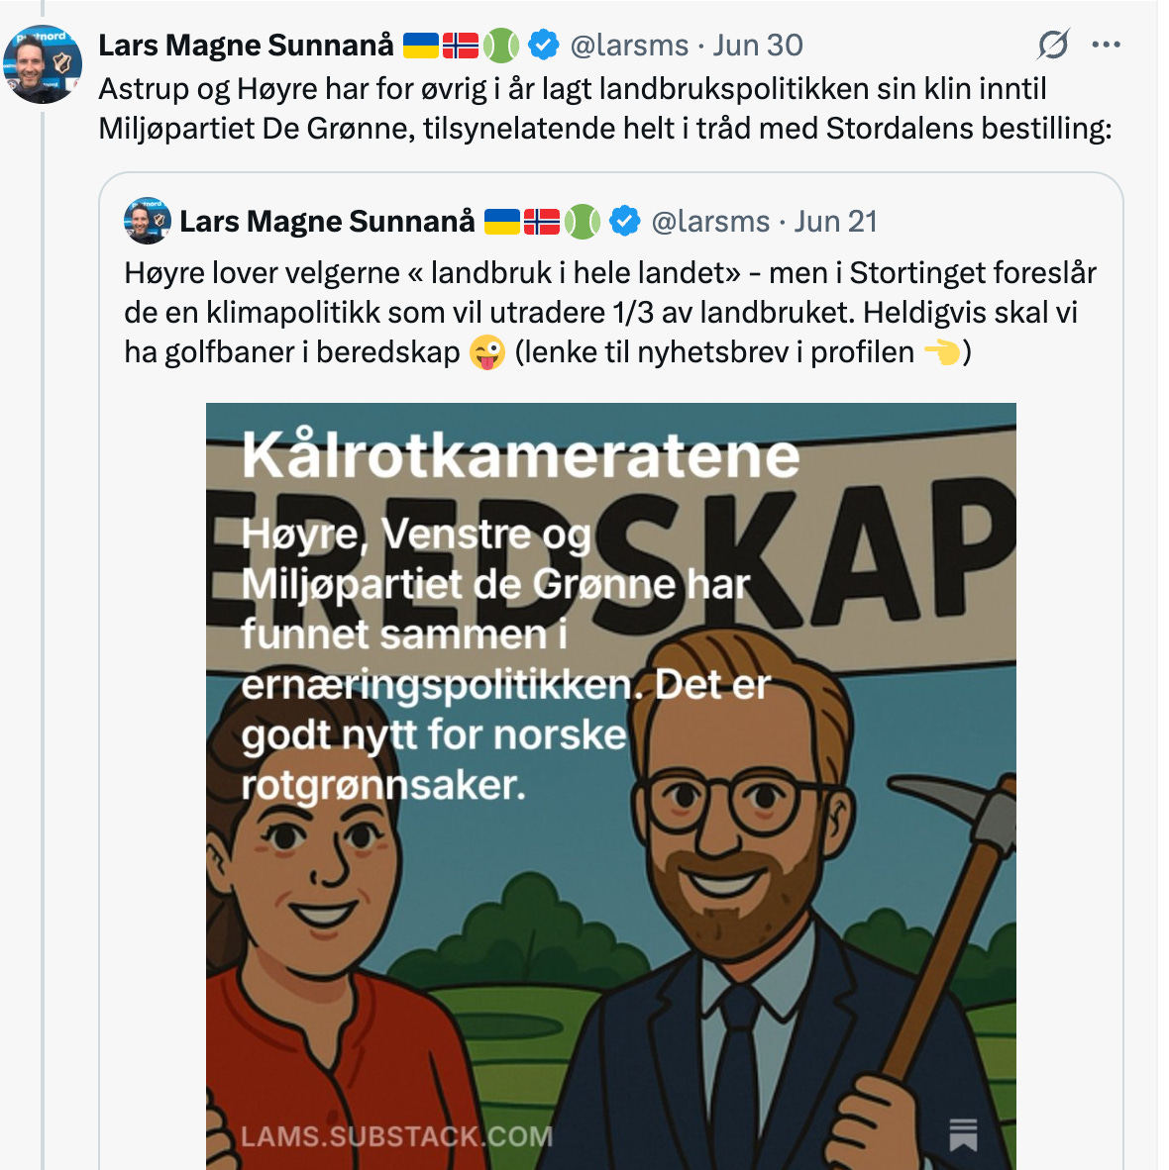Click the Lars Magne Sunnanå name in the top tweet
The height and width of the screenshot is (1170, 1169).
246,46
